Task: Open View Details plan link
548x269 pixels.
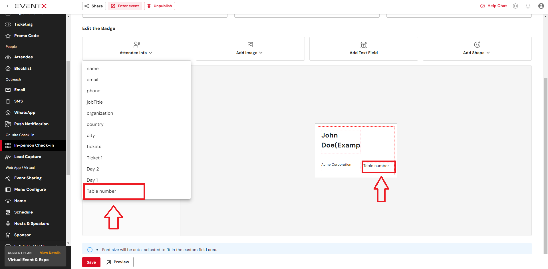Action: pos(50,253)
